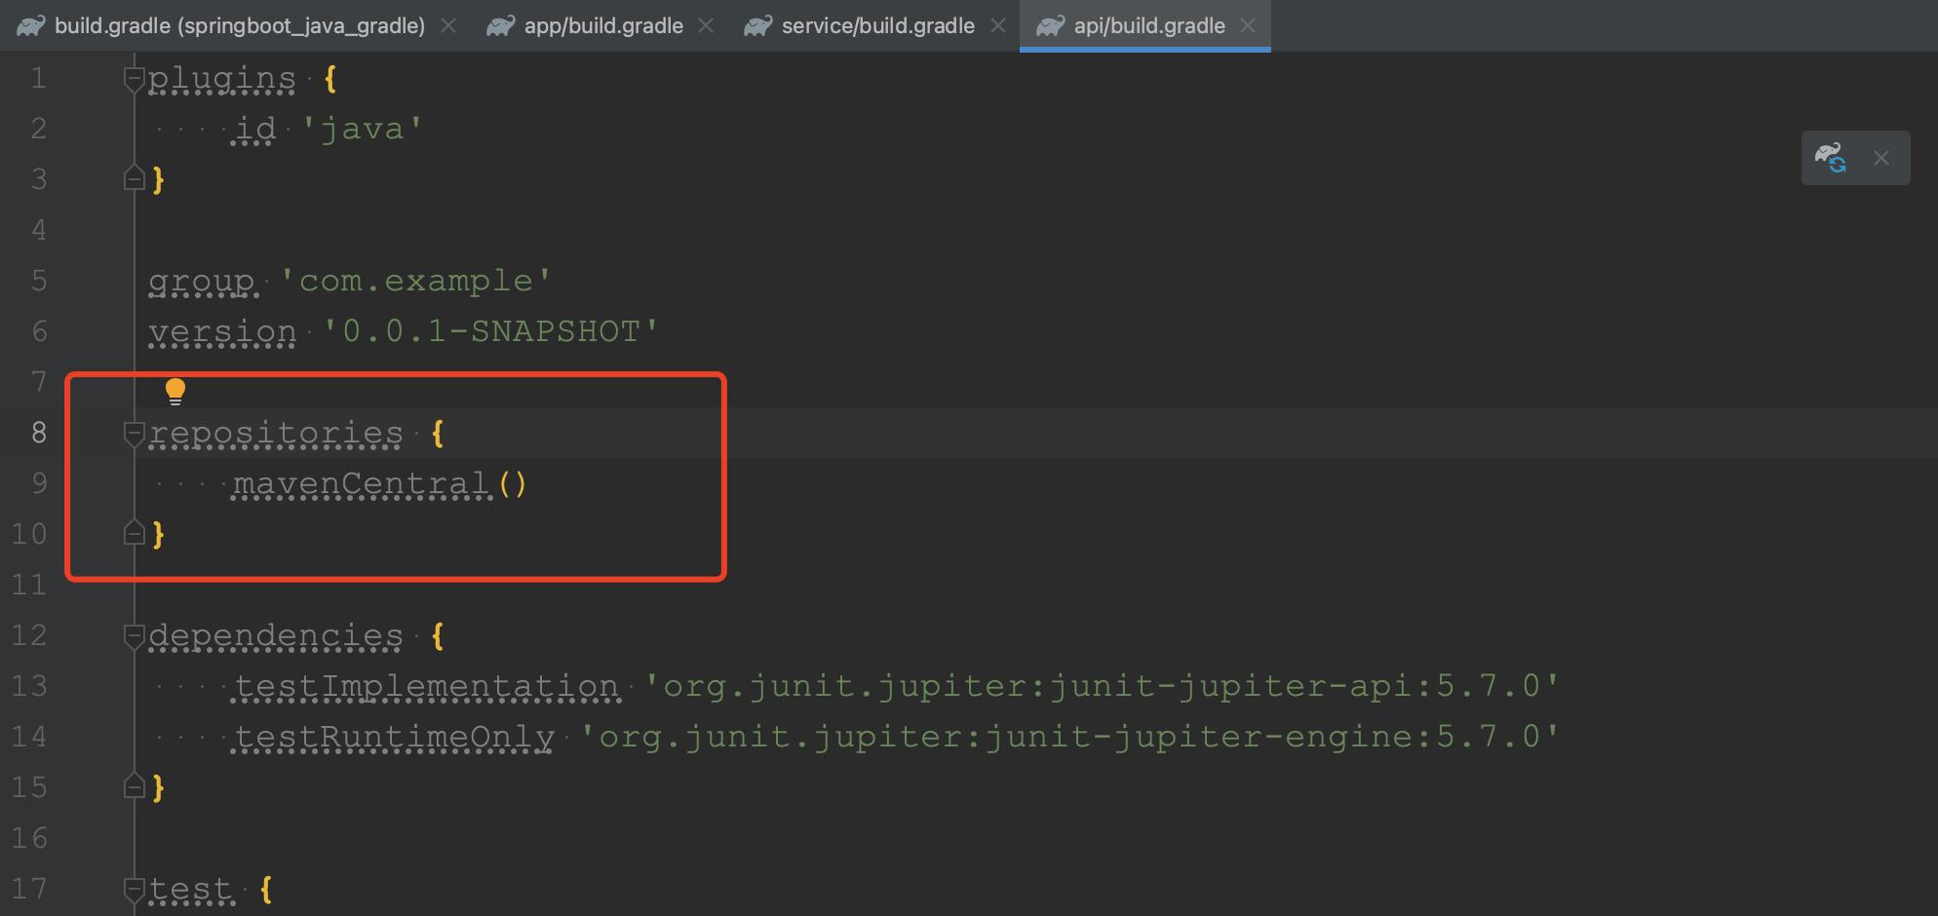
Task: Click the testRuntimeOnly keyword
Action: (394, 737)
